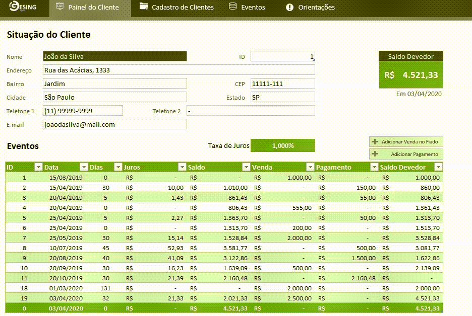Open the Painel do Cliente tab
The height and width of the screenshot is (316, 472).
click(x=90, y=8)
